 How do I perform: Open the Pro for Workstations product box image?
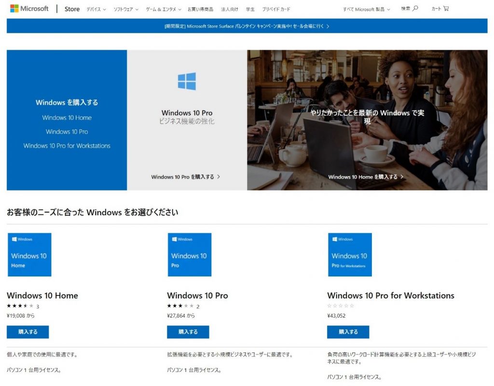pyautogui.click(x=350, y=255)
